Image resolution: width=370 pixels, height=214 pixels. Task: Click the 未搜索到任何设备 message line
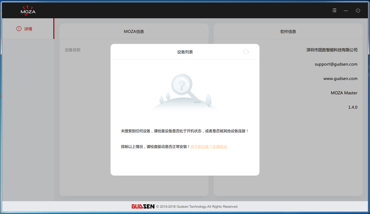click(x=185, y=131)
